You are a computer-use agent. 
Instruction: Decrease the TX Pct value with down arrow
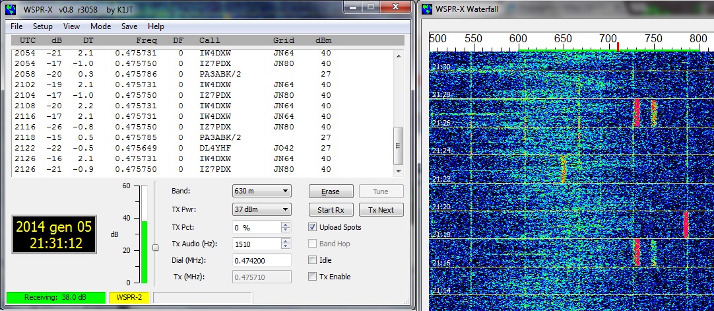(286, 230)
